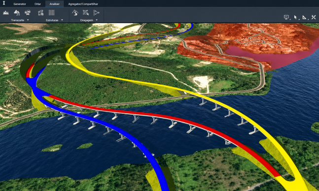319x191 pixels.
Task: Click the grid structures icon
Action: click(52, 13)
